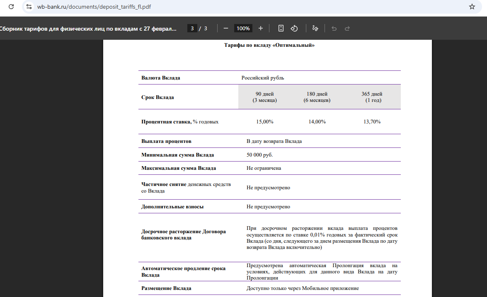Click the 100% zoom level field

coord(243,29)
